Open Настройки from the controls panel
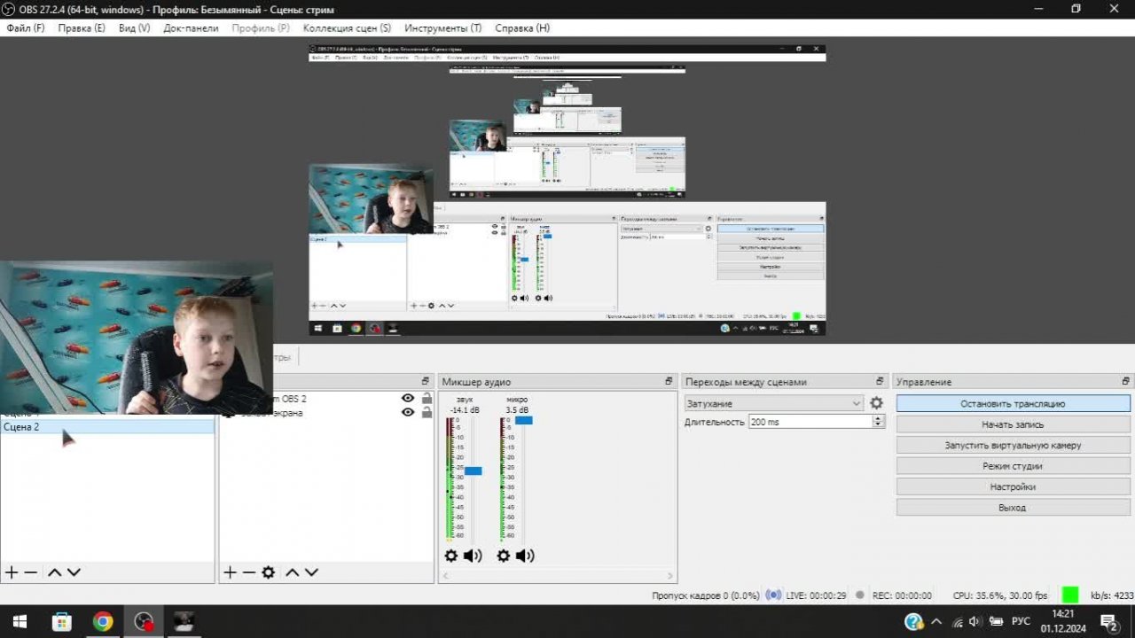This screenshot has width=1135, height=638. point(1013,486)
